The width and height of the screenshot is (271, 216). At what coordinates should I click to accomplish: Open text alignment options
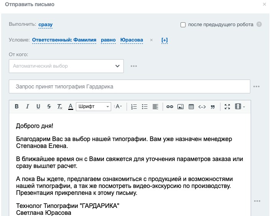(155, 106)
